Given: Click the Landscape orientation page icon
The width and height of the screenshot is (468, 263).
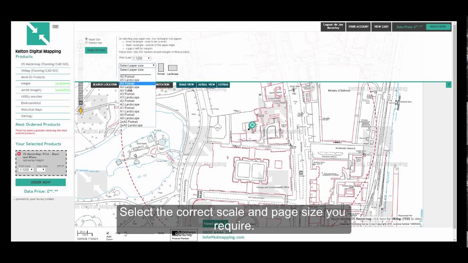Looking at the screenshot, I should [173, 68].
